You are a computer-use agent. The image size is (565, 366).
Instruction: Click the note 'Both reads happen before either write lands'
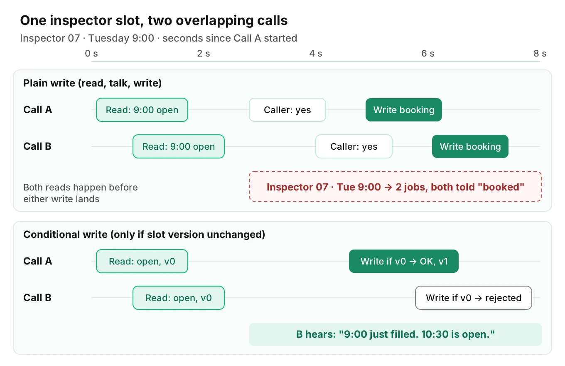(x=81, y=193)
